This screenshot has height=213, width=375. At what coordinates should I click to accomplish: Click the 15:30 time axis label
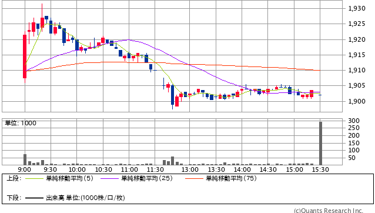pos(320,169)
